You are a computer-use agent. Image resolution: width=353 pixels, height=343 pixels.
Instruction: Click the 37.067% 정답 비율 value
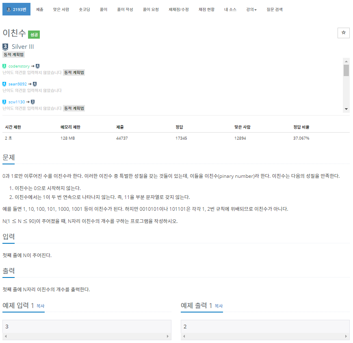click(x=301, y=138)
